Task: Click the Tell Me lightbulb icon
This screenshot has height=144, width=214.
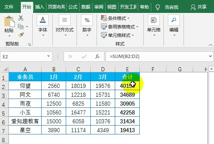Action: [x=158, y=7]
